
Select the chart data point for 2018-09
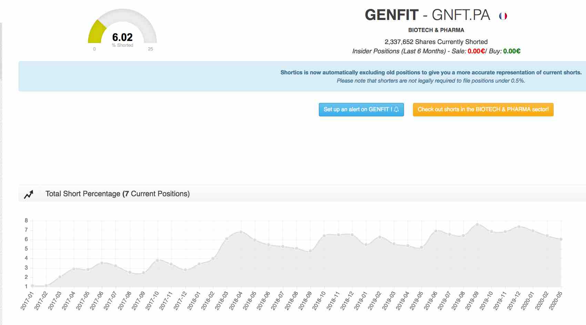coord(310,251)
